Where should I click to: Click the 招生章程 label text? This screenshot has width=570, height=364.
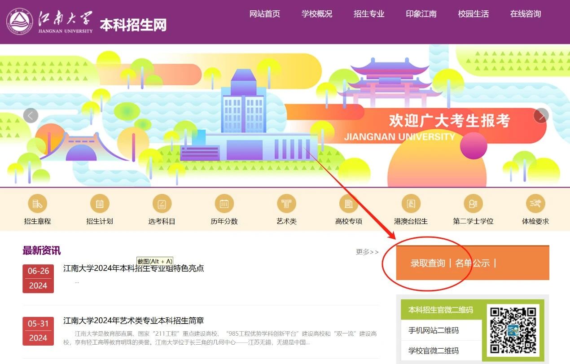coord(37,221)
